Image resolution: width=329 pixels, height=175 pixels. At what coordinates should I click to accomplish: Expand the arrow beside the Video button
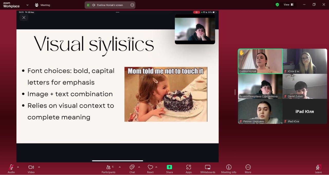point(39,167)
